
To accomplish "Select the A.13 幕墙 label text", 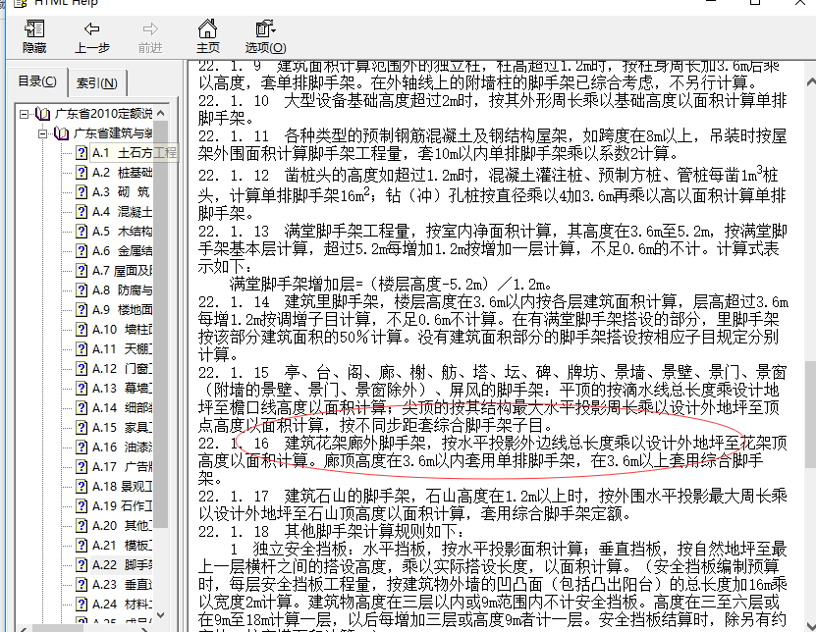I will pyautogui.click(x=122, y=388).
